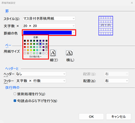The height and width of the screenshot is (123, 135).
Task: Choose the selected blue color swatch
Action: 40,44
